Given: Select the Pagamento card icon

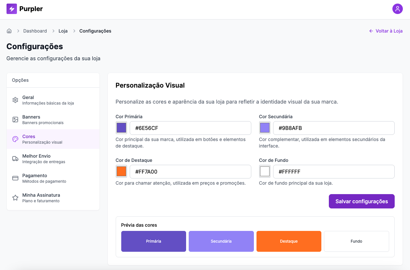Looking at the screenshot, I should [15, 178].
